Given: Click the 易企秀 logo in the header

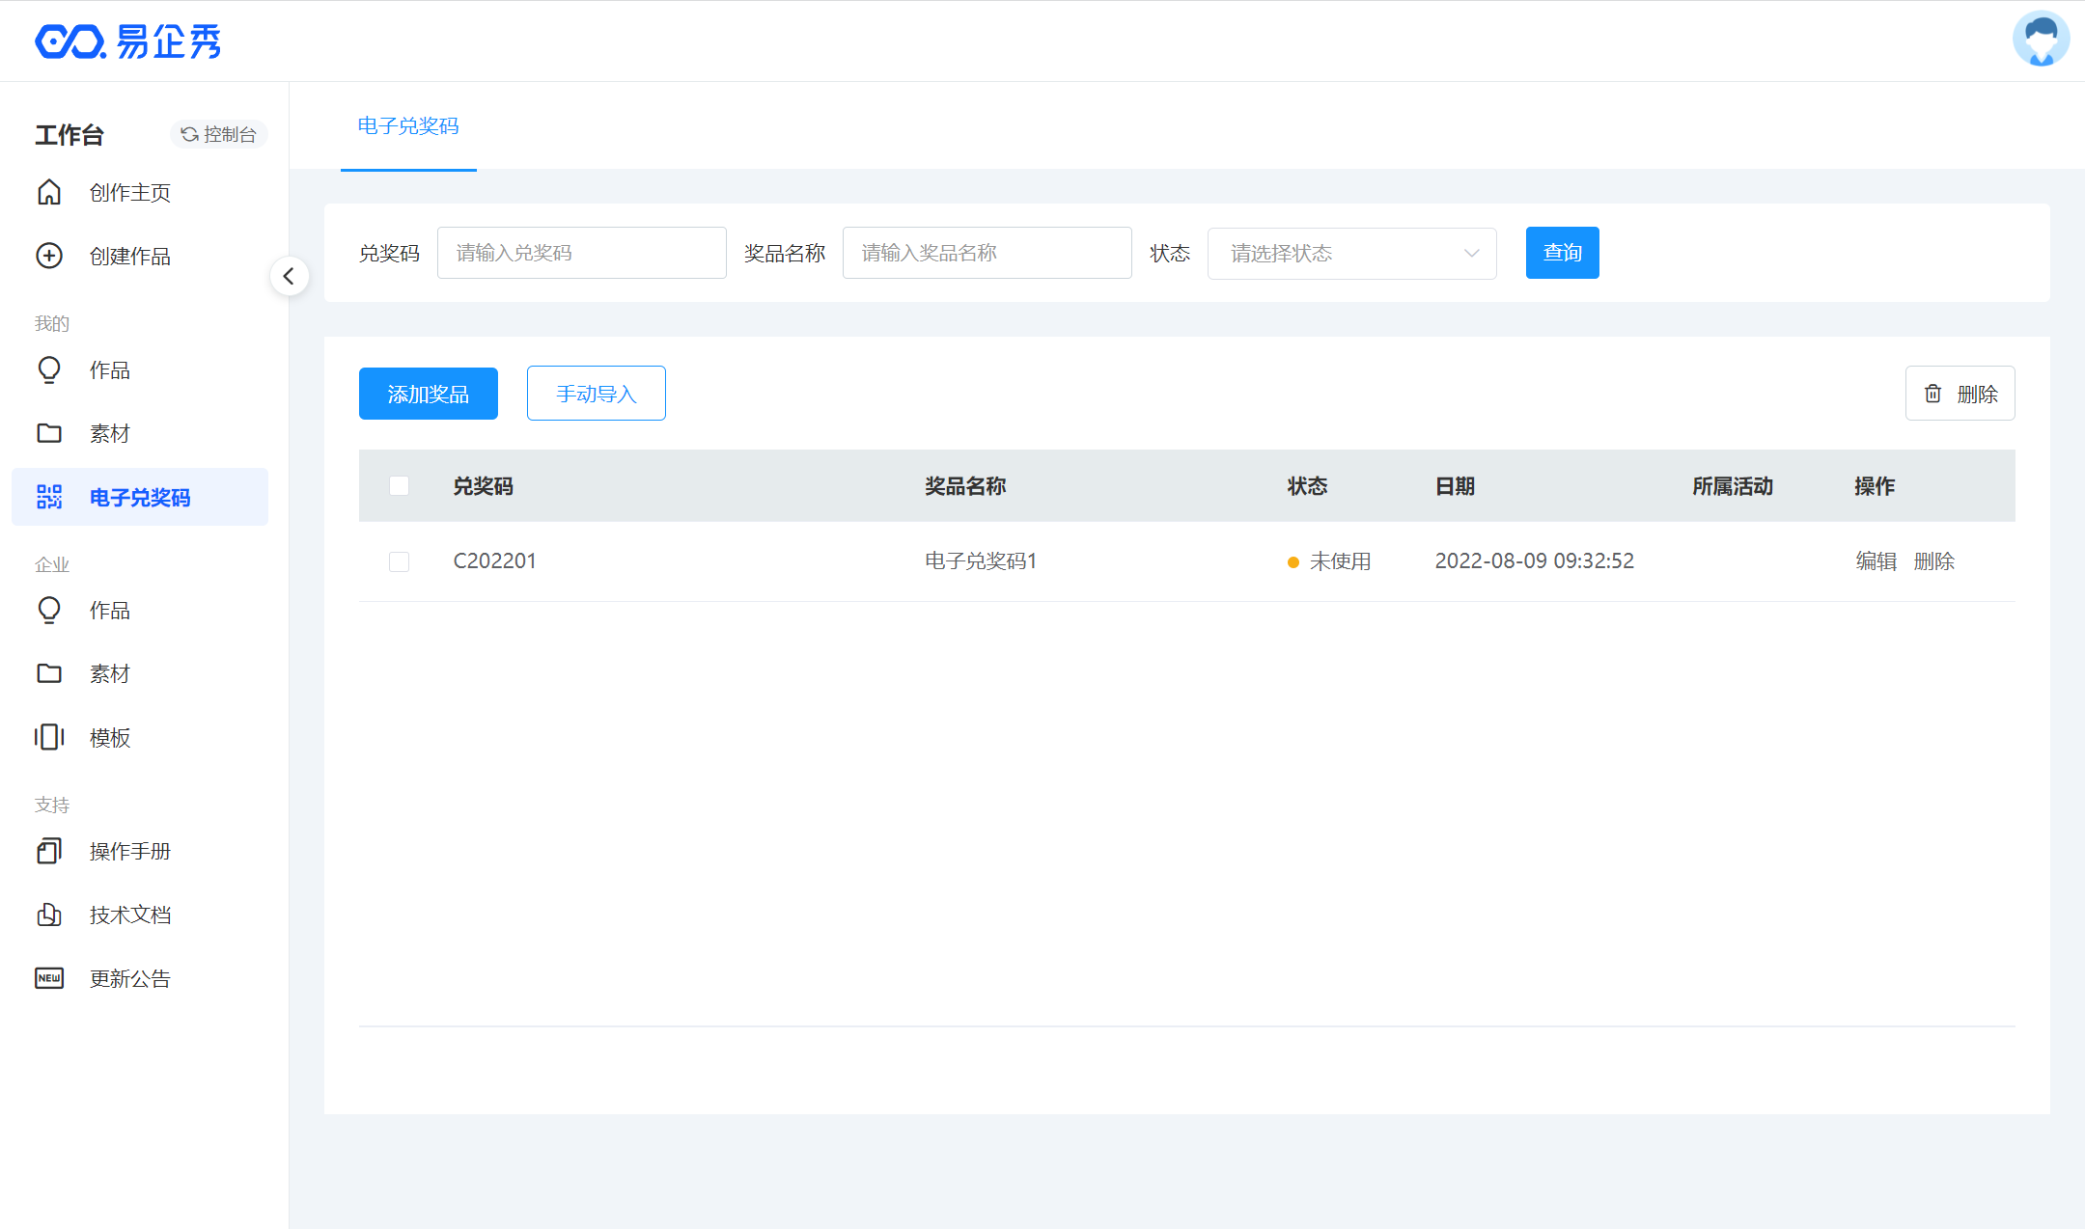Looking at the screenshot, I should [128, 41].
